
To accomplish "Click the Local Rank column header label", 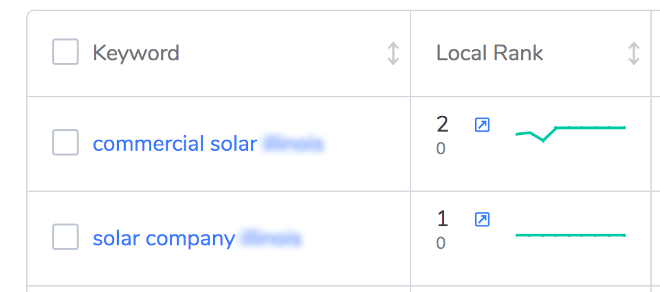I will click(489, 53).
